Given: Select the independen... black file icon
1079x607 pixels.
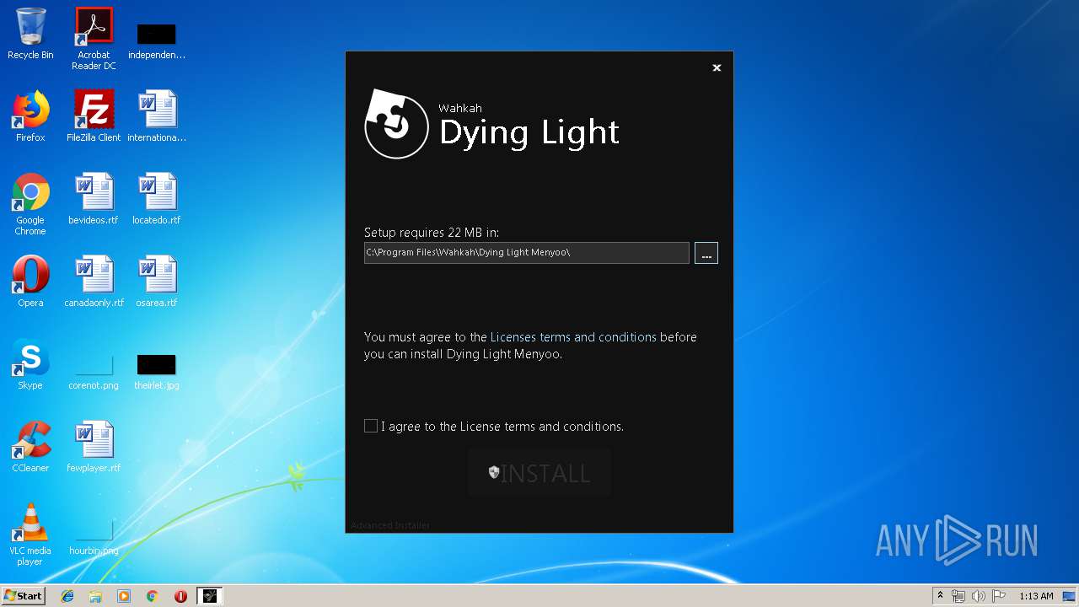Looking at the screenshot, I should 157,40.
